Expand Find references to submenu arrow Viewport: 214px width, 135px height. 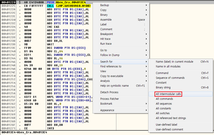146,67
